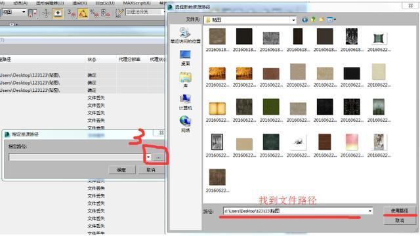Open the MAXScript(X) menu

pos(137,3)
